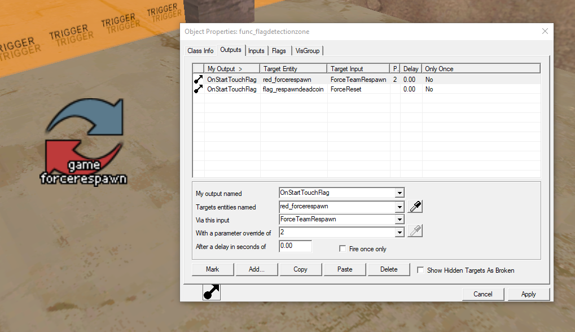575x332 pixels.
Task: Click the Paste button
Action: 345,269
